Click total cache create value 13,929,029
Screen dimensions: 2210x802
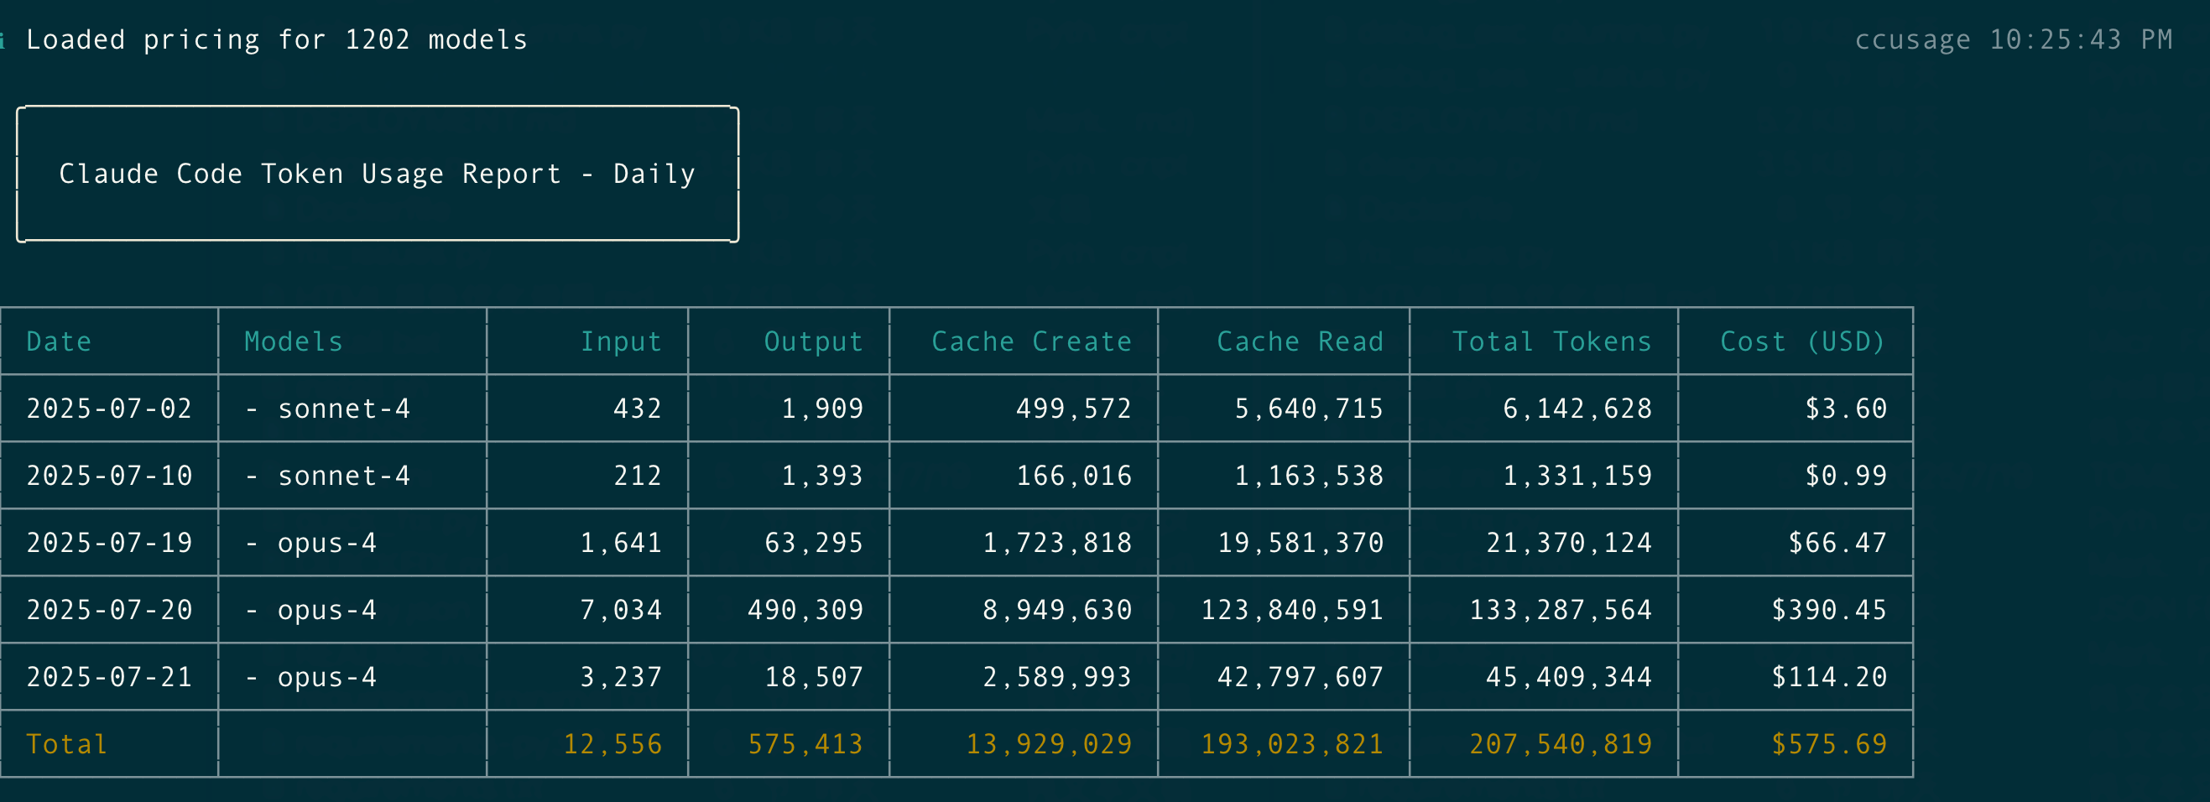pyautogui.click(x=1049, y=743)
